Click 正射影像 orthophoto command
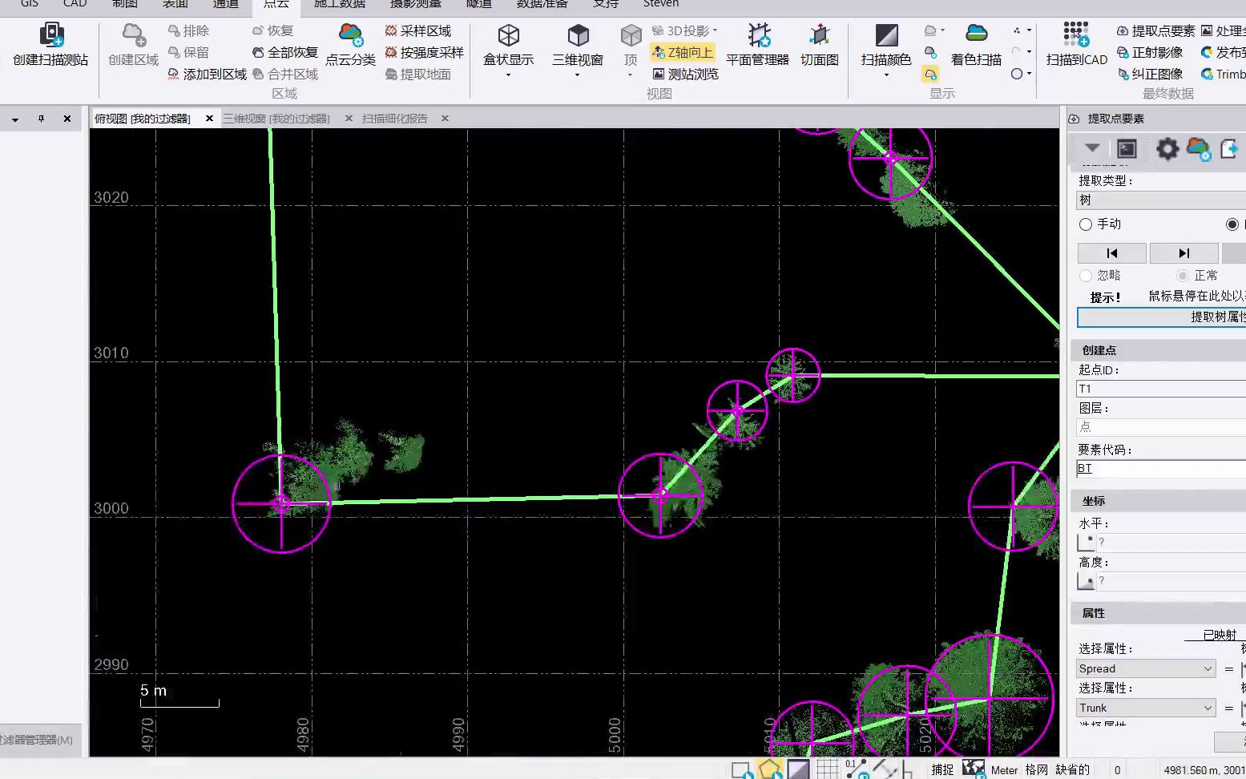This screenshot has width=1246, height=779. tap(1150, 52)
